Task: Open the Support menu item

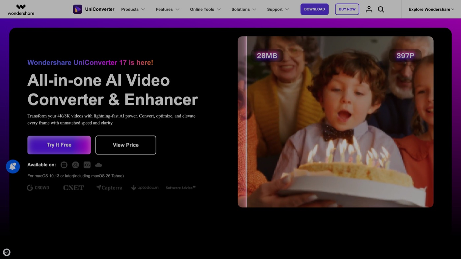Action: (x=275, y=9)
